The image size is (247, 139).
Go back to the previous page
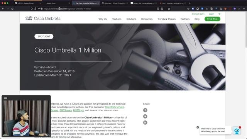coord(3,8)
